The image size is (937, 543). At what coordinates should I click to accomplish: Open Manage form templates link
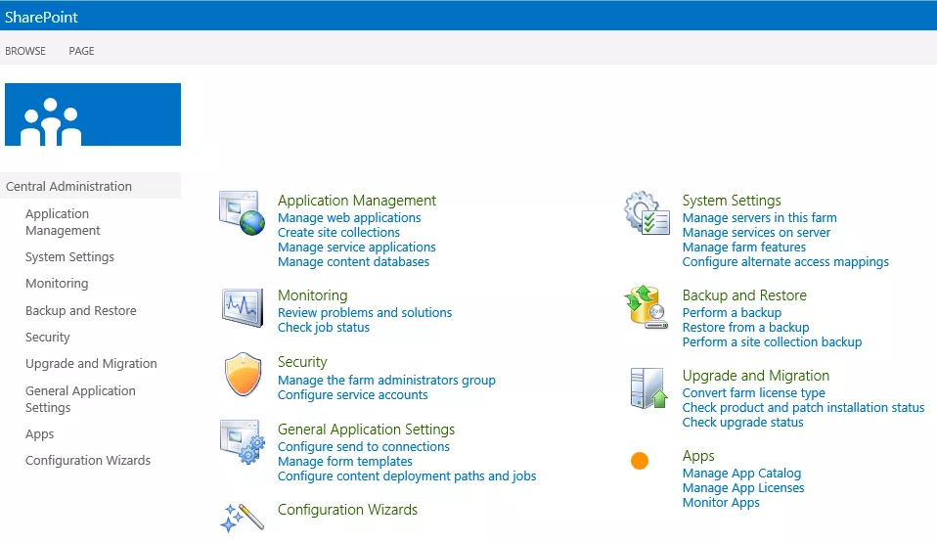pyautogui.click(x=345, y=461)
